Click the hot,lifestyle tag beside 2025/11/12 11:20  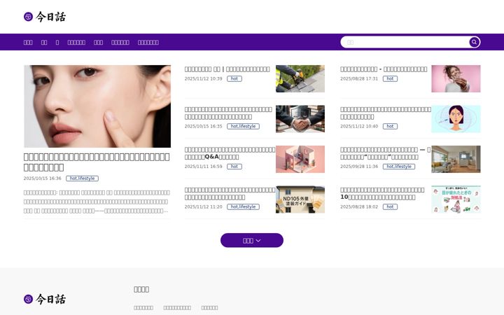(x=243, y=206)
